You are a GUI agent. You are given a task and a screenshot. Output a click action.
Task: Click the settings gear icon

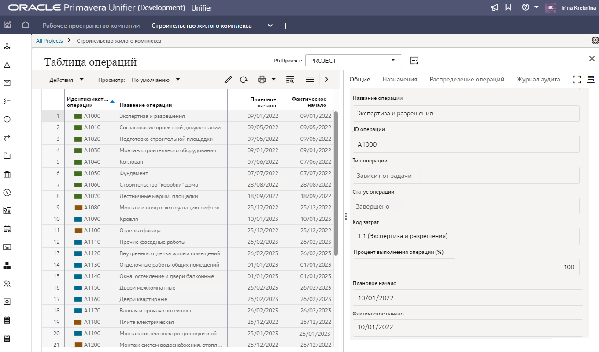point(595,40)
